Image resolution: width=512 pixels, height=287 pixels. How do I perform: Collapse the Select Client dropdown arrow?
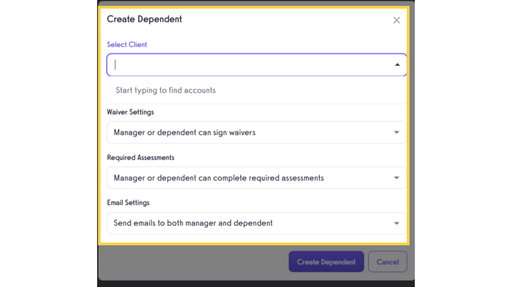point(397,65)
